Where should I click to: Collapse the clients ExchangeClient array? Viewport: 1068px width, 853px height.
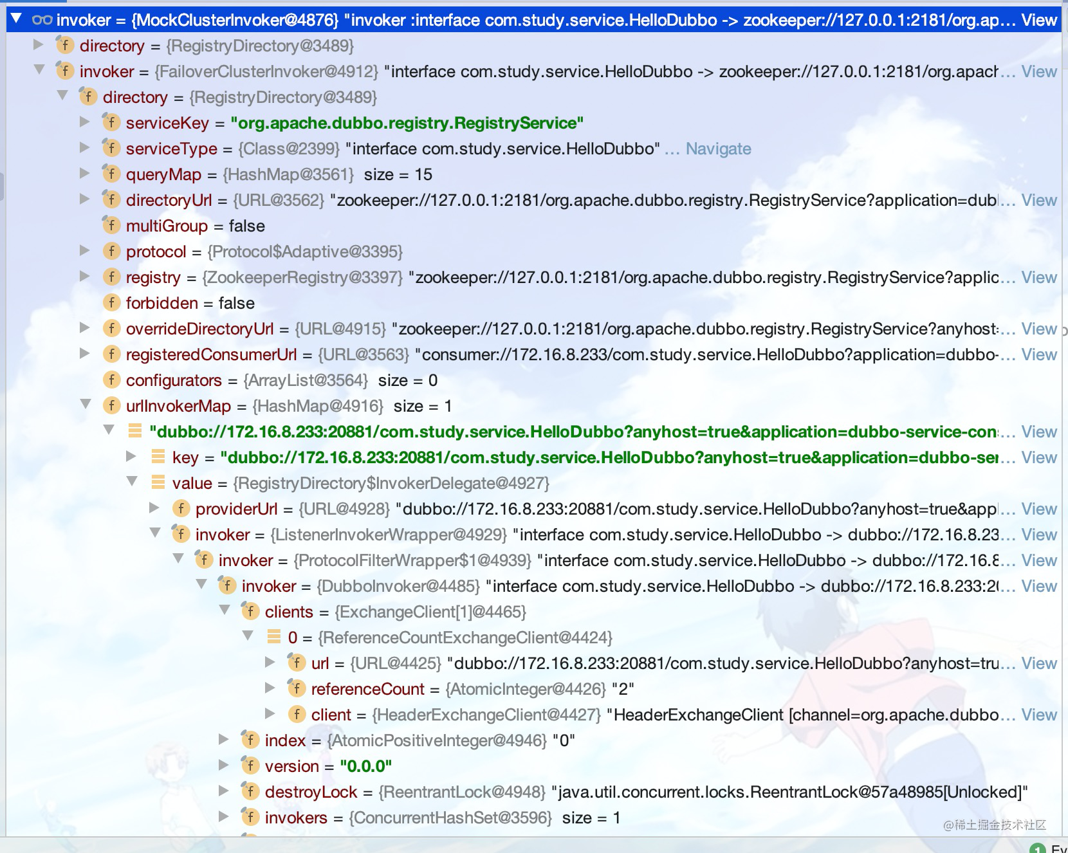point(225,610)
